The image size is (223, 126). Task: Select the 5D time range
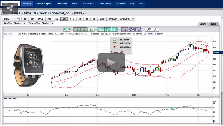click(x=32, y=19)
